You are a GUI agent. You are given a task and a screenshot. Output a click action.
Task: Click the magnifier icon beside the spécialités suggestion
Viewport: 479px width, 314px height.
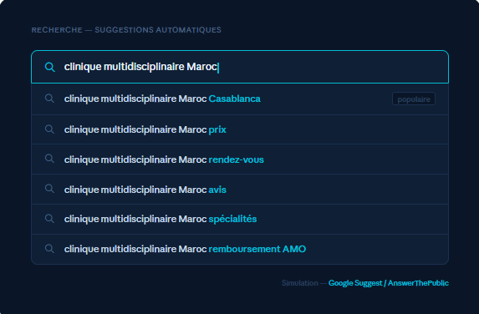click(x=49, y=219)
